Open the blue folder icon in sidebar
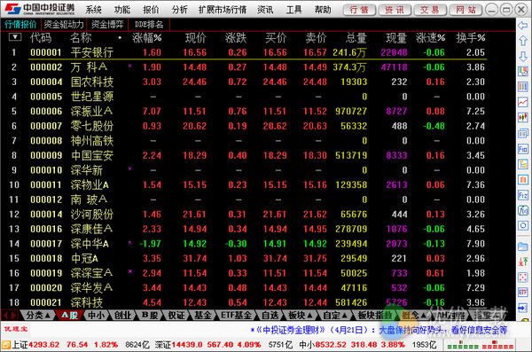The image size is (532, 352). coord(523,246)
